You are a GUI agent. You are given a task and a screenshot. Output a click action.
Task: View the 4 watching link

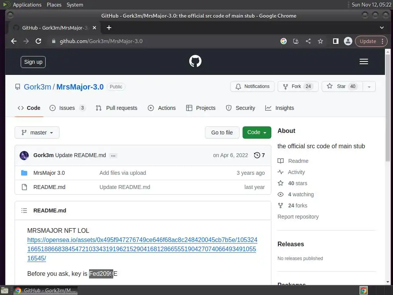[301, 194]
